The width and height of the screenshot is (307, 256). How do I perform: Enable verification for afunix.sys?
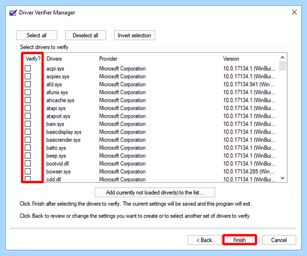coord(28,92)
